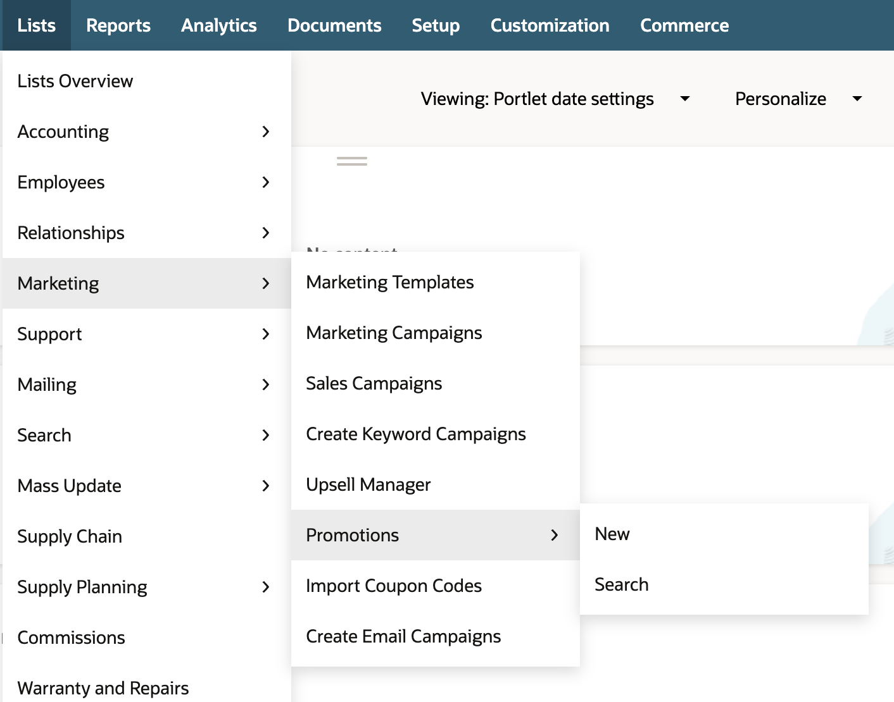Select Import Coupon Codes

tap(436, 586)
